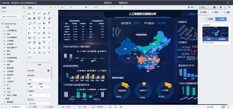
Task: Click the 保存 save button
Action: pos(190,7)
